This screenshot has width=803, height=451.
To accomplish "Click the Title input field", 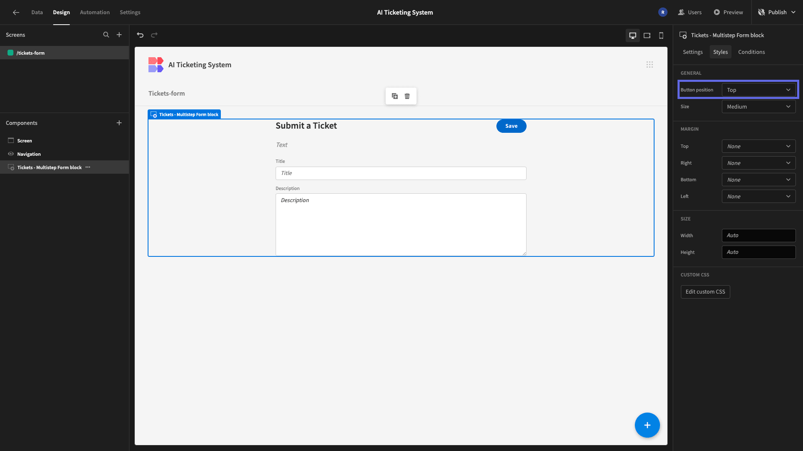I will point(401,173).
